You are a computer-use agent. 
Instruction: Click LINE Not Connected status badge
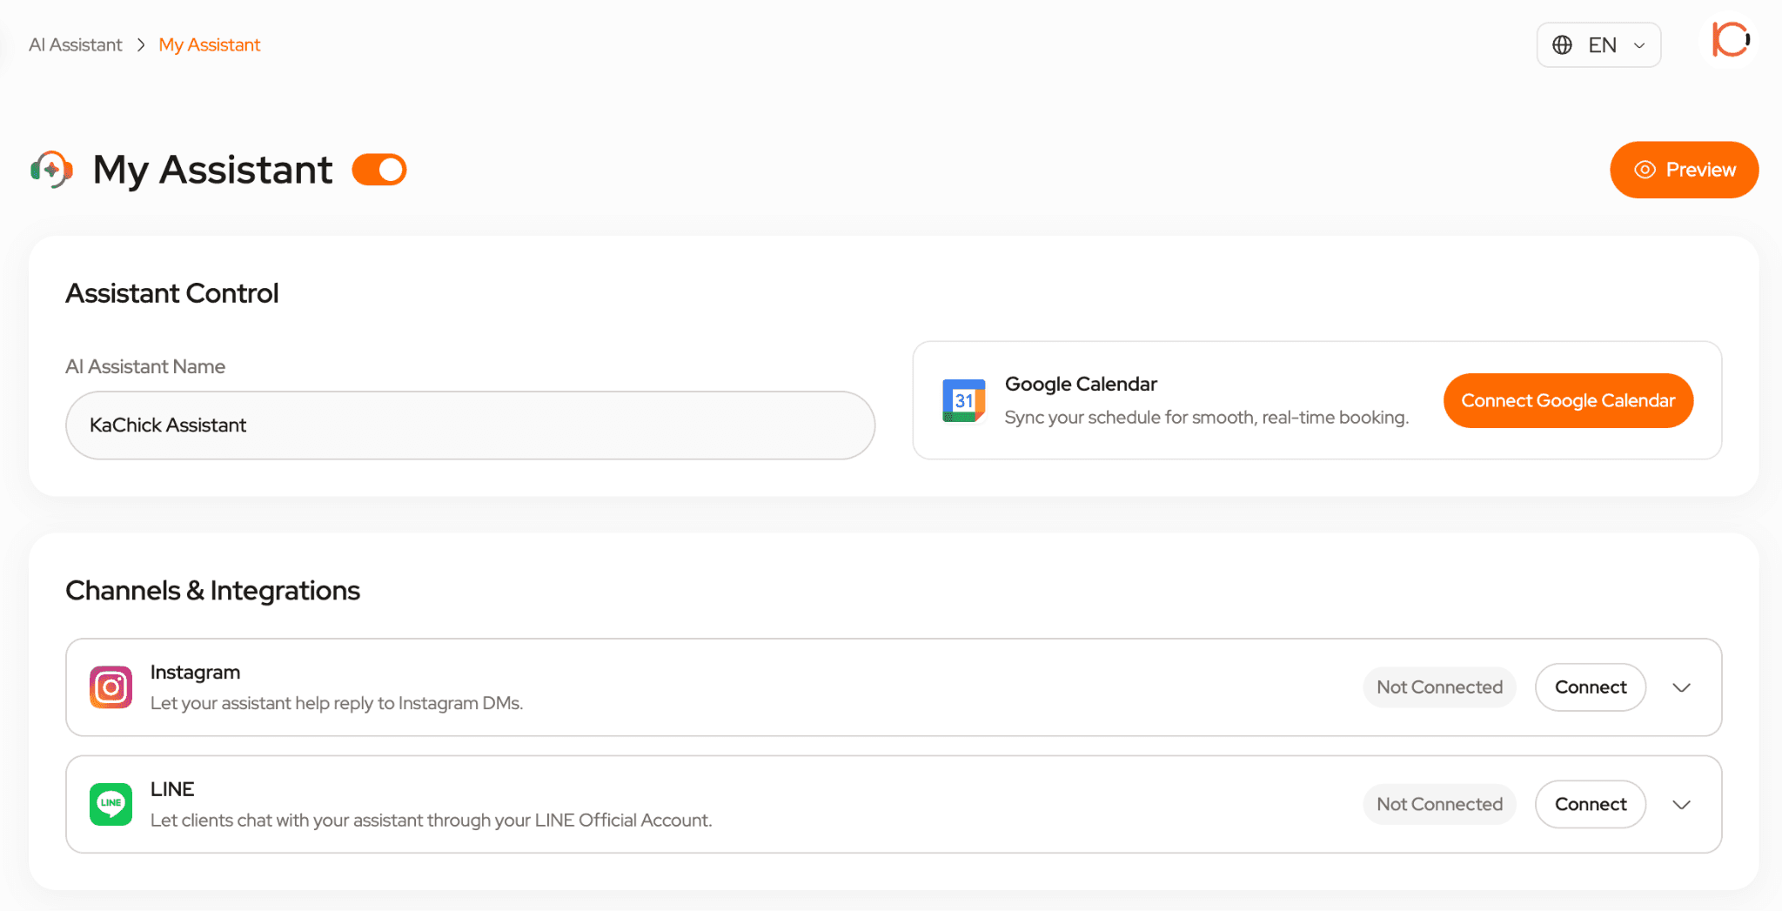pyautogui.click(x=1439, y=804)
